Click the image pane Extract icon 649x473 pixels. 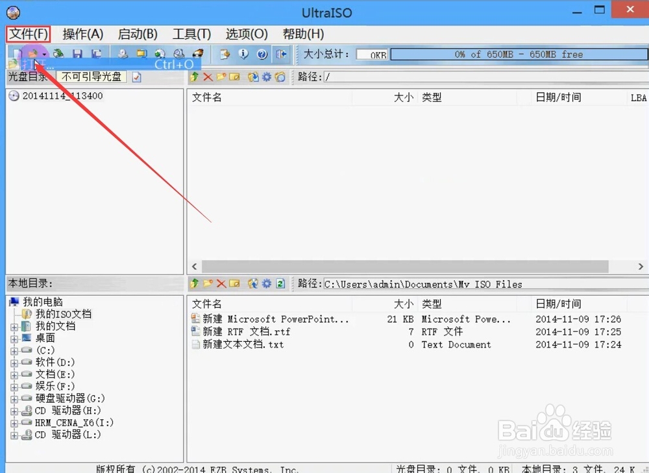(x=253, y=77)
